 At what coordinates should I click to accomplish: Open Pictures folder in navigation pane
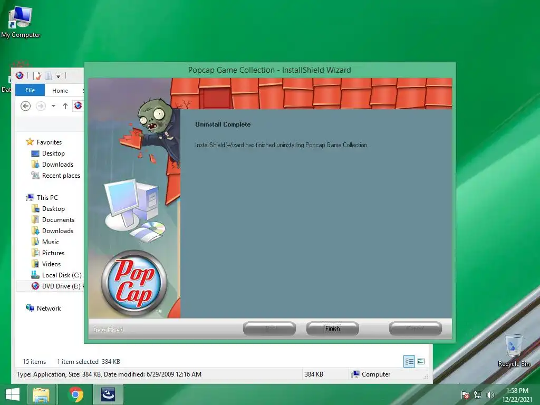tap(53, 253)
